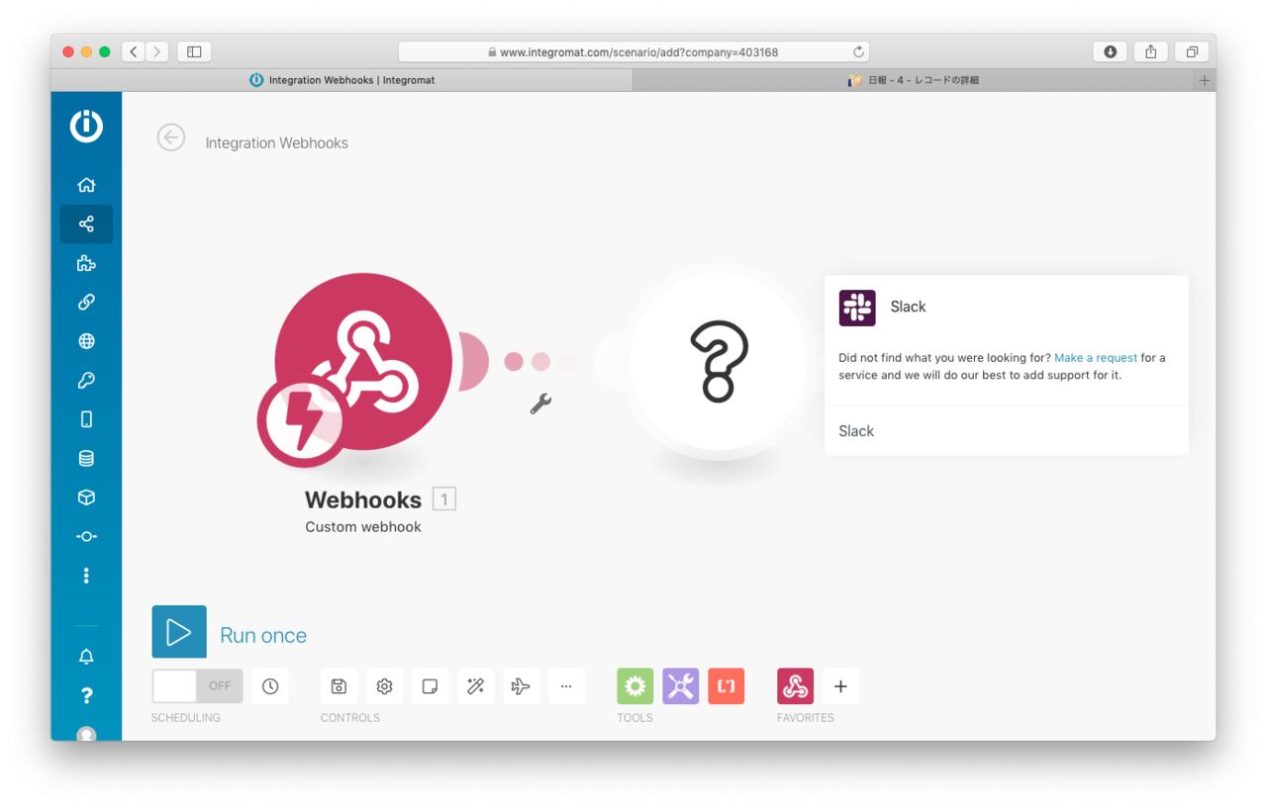Open Templates puzzle icon in sidebar
Image resolution: width=1267 pixels, height=808 pixels.
[x=86, y=263]
